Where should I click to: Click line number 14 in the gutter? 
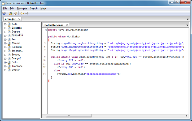coord(44,74)
